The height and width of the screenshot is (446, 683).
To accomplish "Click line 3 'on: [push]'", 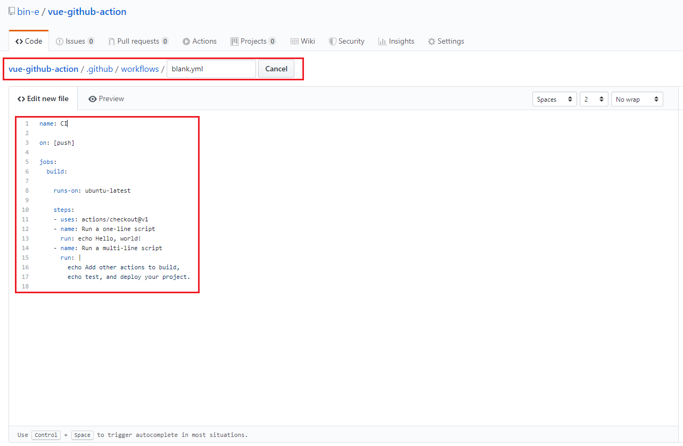I will coord(57,143).
